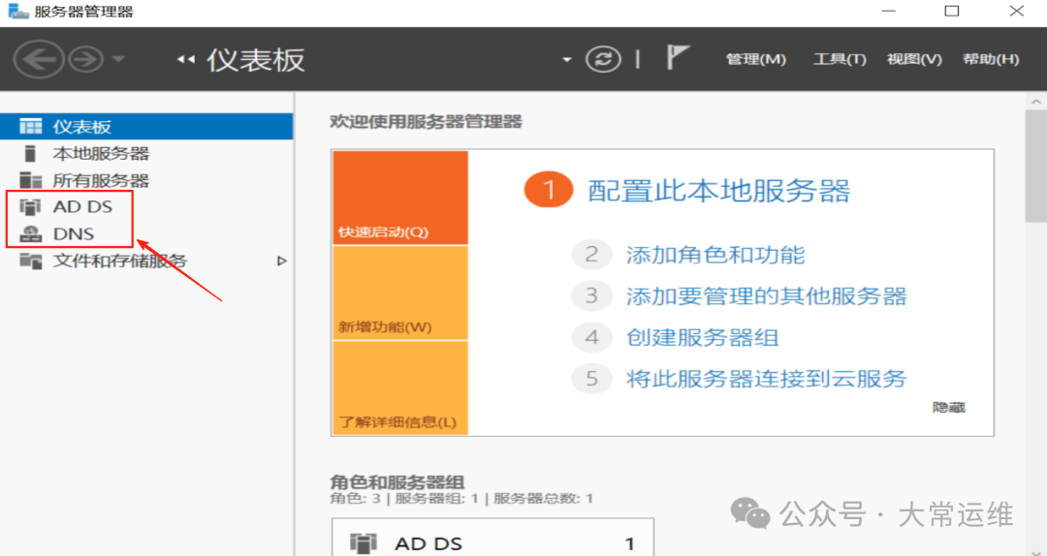Image resolution: width=1047 pixels, height=556 pixels.
Task: Click the back navigation arrow
Action: [39, 59]
